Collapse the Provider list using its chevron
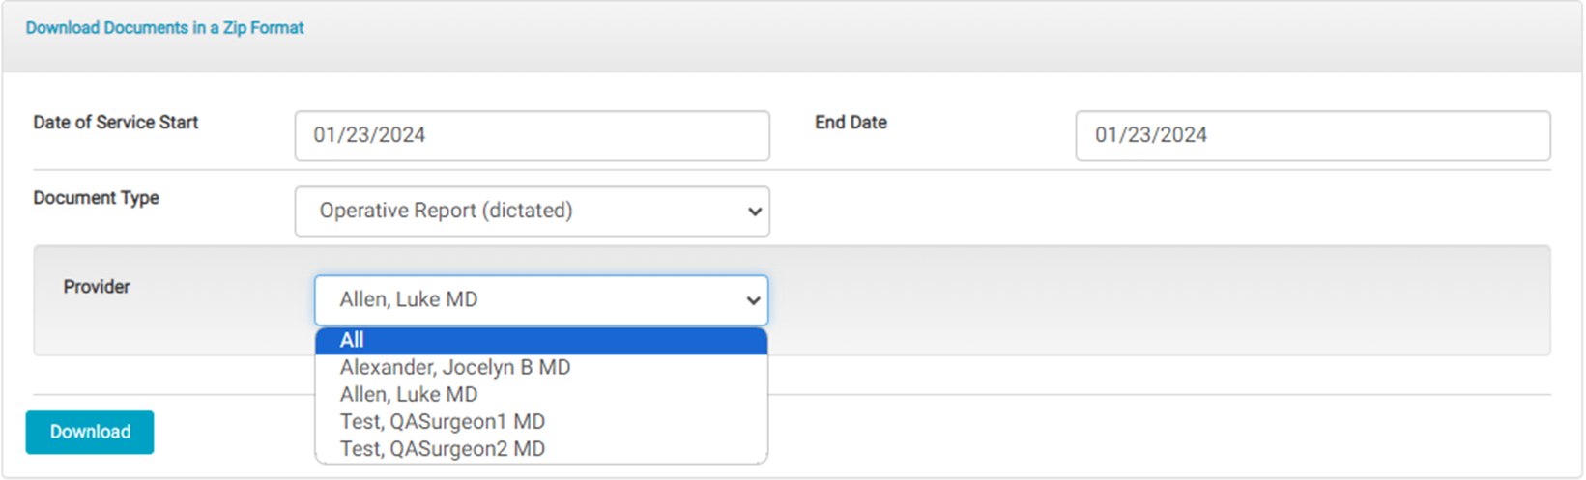 (x=753, y=300)
